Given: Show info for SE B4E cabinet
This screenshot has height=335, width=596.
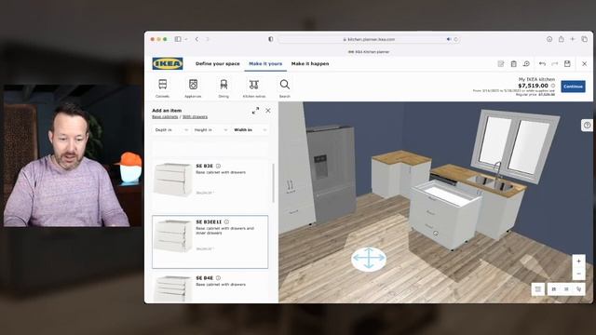Looking at the screenshot, I should (x=218, y=278).
